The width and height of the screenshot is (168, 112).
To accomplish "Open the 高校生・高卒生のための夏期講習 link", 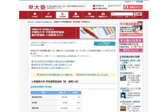I will click(x=54, y=61).
